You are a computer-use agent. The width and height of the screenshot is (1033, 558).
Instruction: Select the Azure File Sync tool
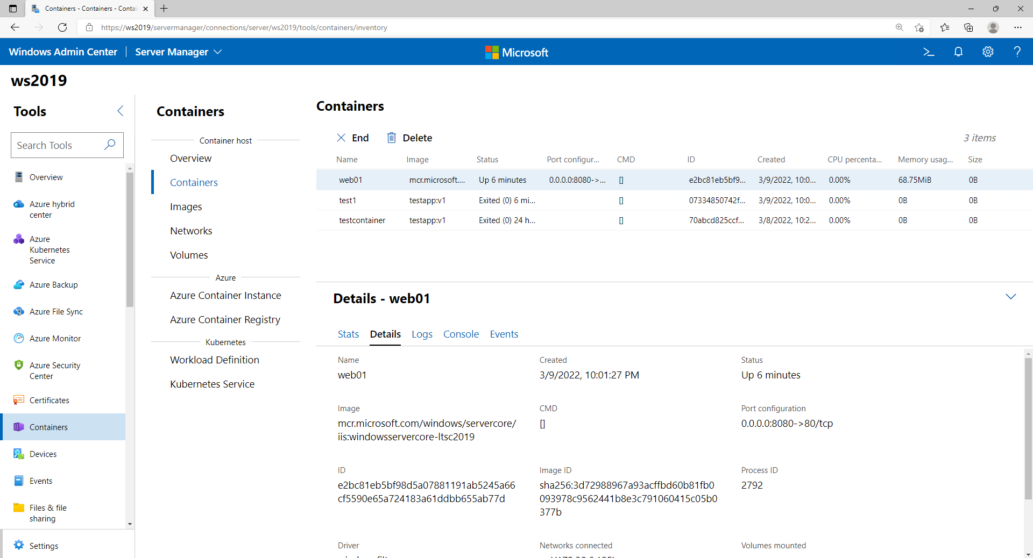point(56,311)
